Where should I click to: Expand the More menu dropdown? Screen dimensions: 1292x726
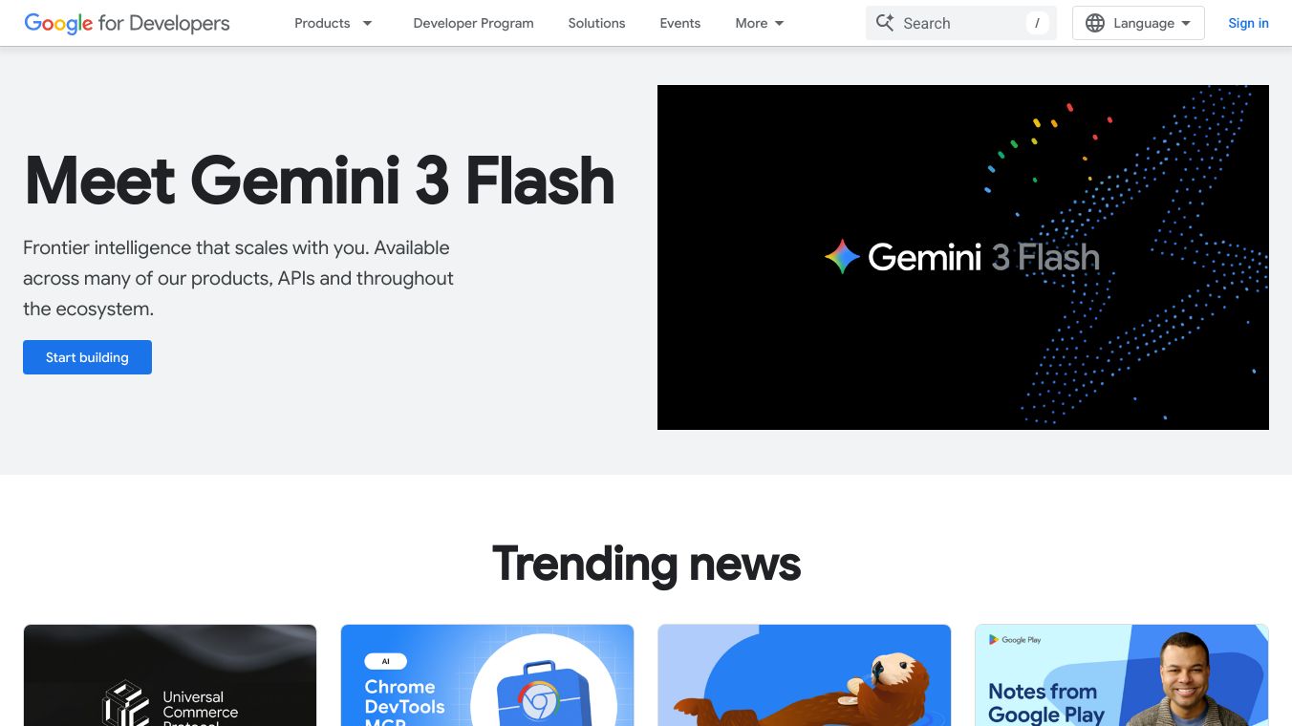760,23
